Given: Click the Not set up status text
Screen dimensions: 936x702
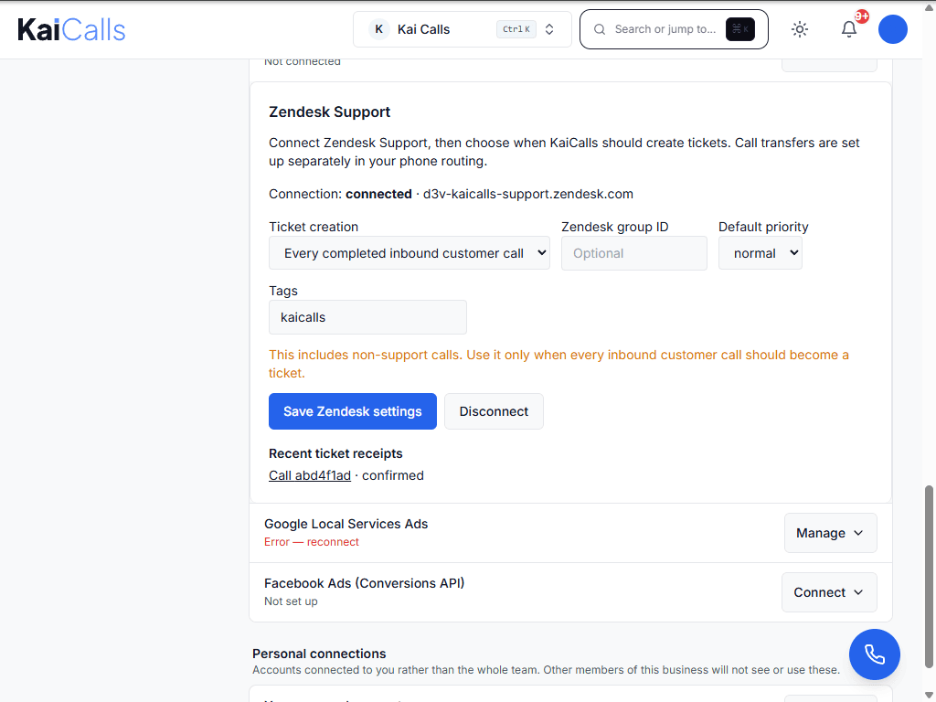Looking at the screenshot, I should 291,601.
